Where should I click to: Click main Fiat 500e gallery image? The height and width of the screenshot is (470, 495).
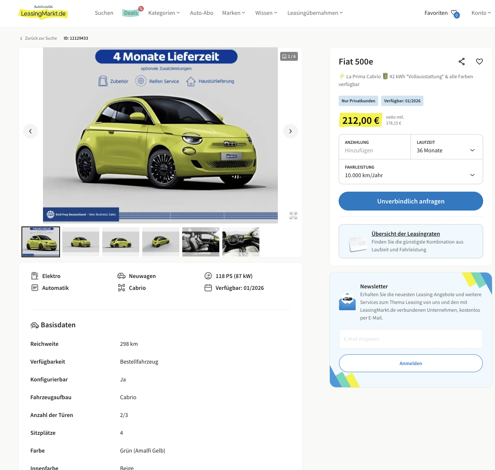coord(160,135)
